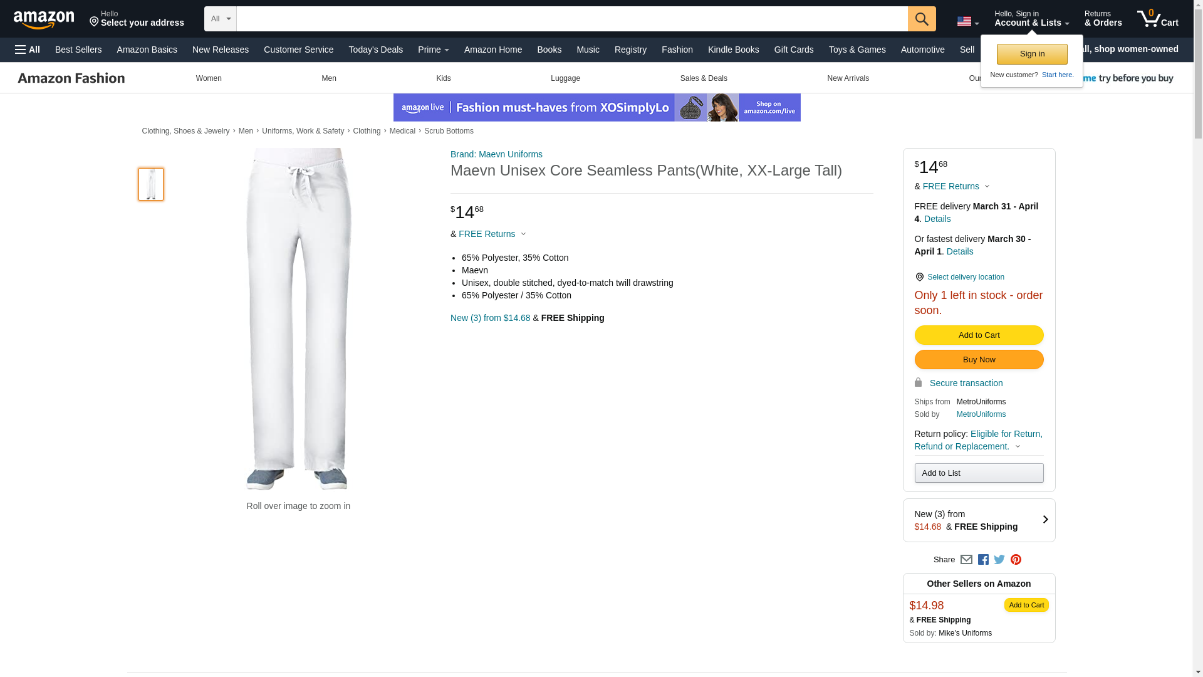Screen dimensions: 1203x677
Task: Open the All hamburger menu
Action: tap(28, 50)
